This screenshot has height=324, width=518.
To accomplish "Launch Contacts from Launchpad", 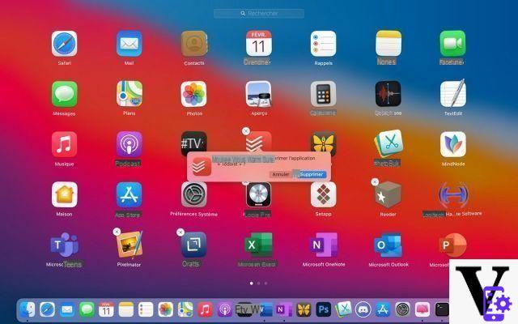I will (x=194, y=44).
